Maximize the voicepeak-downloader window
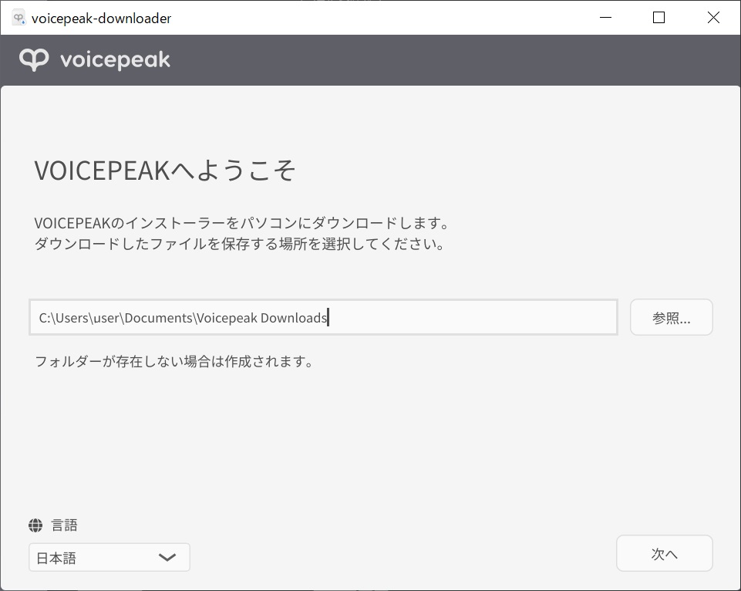Viewport: 741px width, 591px height. coord(658,18)
